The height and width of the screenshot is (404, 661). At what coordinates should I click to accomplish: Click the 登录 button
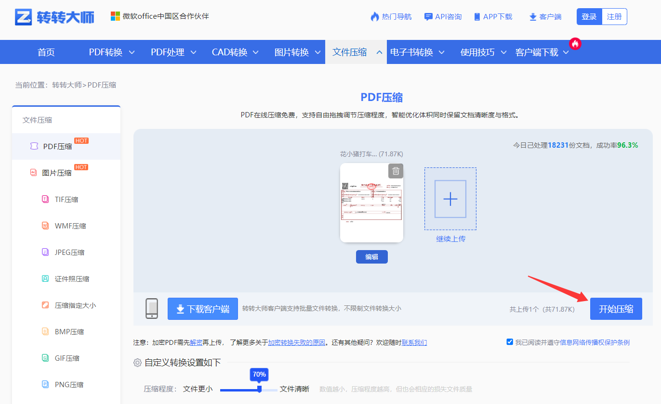[x=589, y=16]
